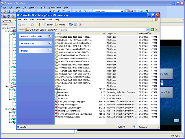Select the file Changing the Page Setup.pptx
185x139 pixels.
[x=72, y=101]
